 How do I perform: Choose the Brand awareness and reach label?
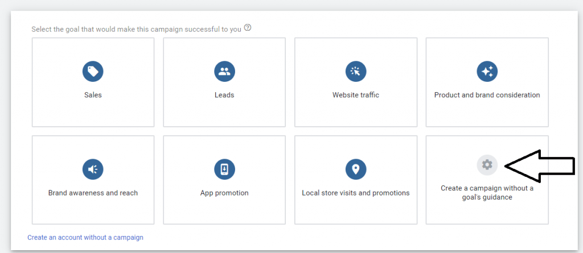click(93, 193)
